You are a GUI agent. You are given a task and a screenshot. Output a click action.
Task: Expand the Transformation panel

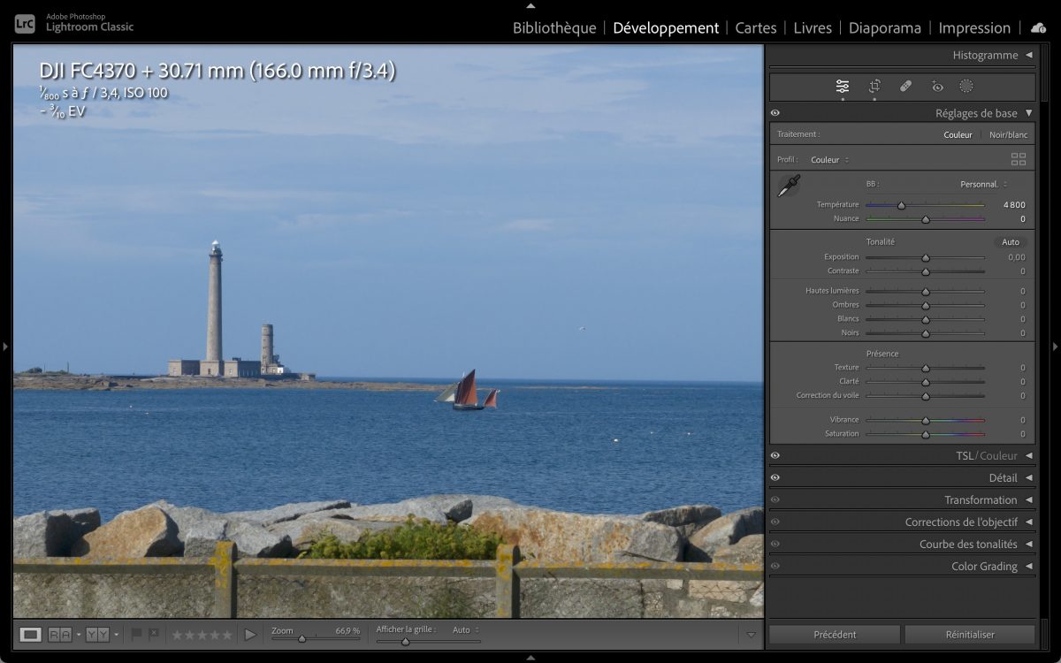pyautogui.click(x=981, y=499)
